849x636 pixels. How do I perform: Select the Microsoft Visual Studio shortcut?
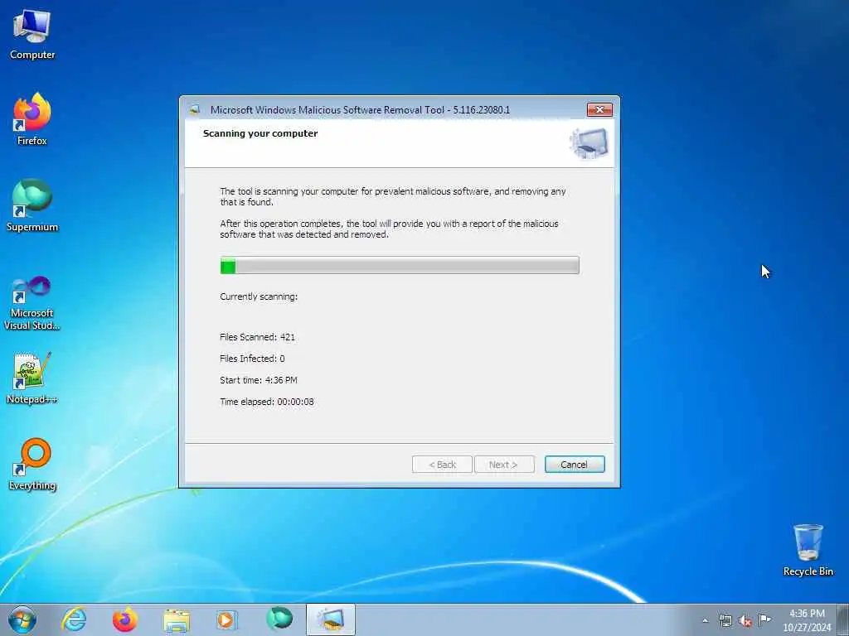32,303
